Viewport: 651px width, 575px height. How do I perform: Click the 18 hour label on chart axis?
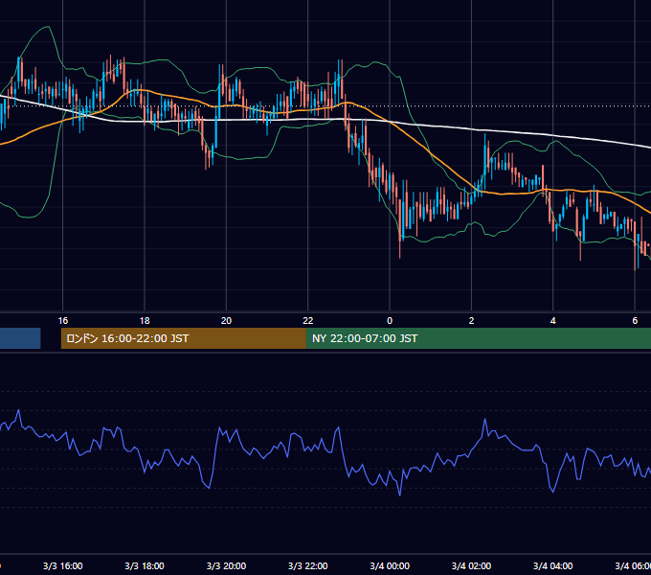click(x=145, y=321)
